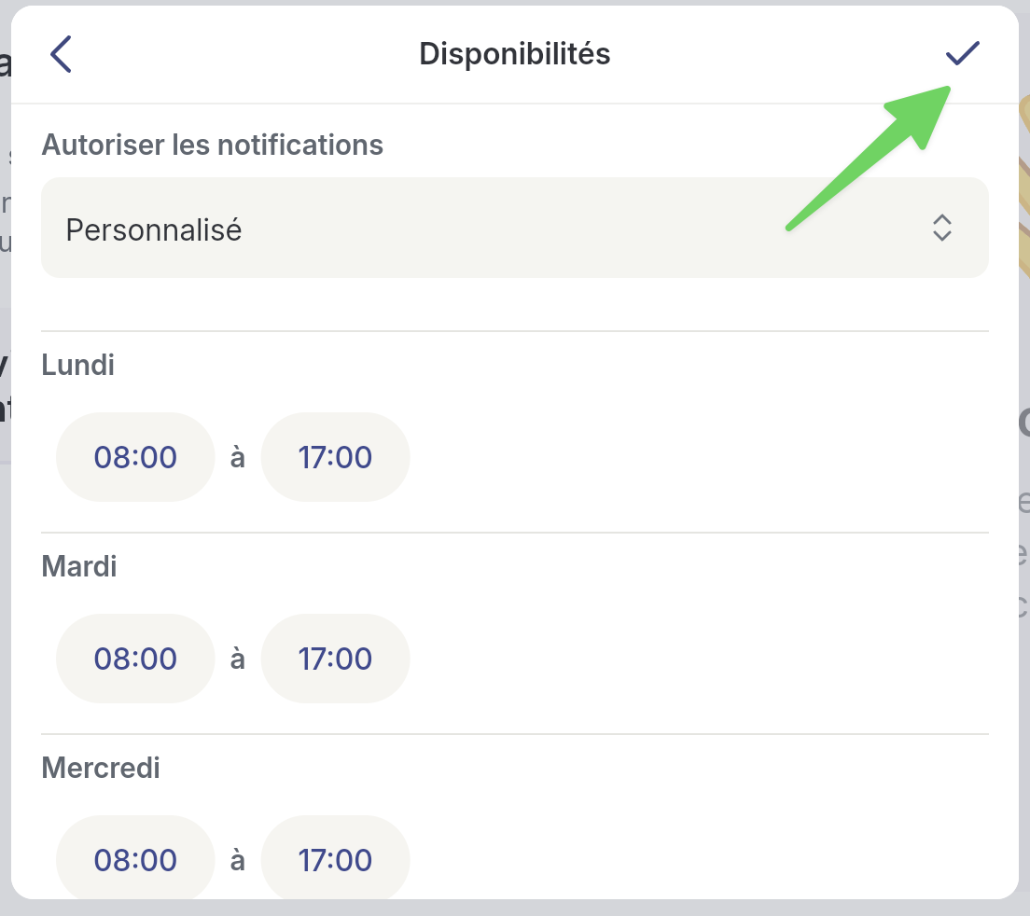Set Lundi end time 17:00

335,457
